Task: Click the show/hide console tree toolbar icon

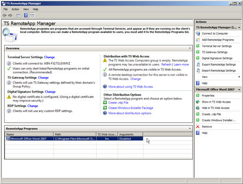Action: point(18,16)
